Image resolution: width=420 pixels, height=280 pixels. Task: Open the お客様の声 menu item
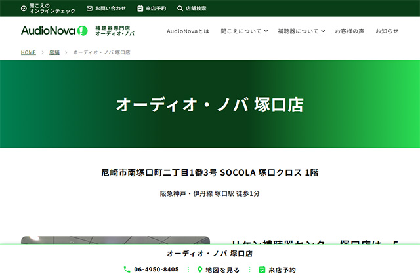pos(349,31)
